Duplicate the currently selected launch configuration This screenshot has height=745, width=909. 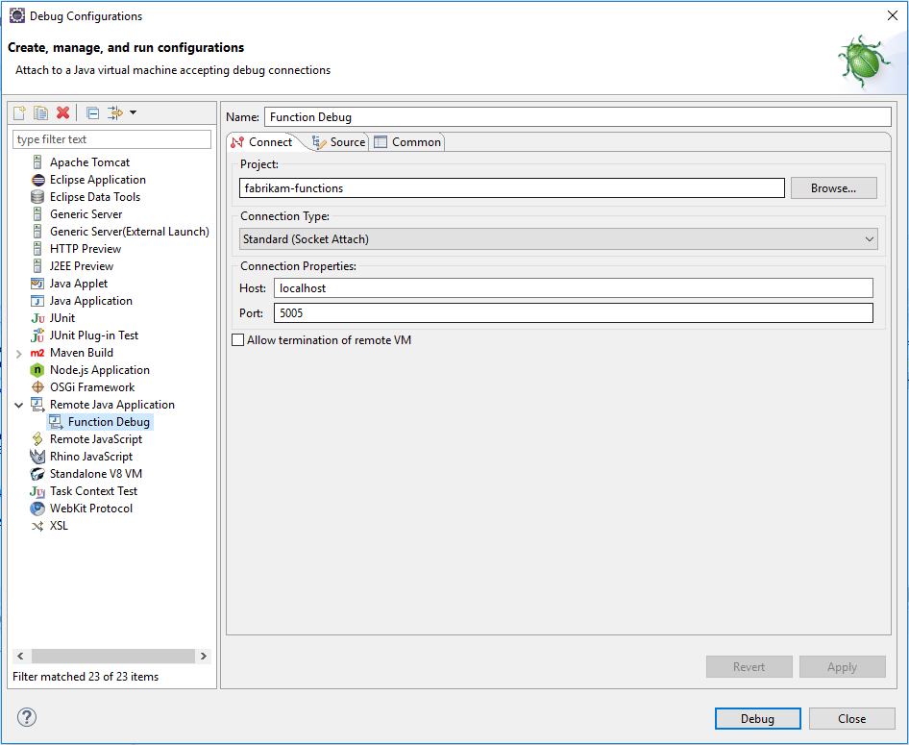click(40, 112)
